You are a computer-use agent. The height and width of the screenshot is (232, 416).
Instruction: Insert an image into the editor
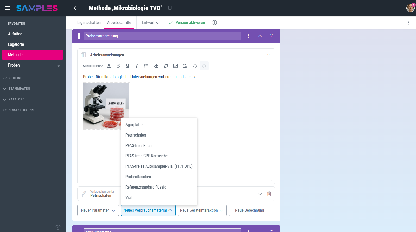175,66
